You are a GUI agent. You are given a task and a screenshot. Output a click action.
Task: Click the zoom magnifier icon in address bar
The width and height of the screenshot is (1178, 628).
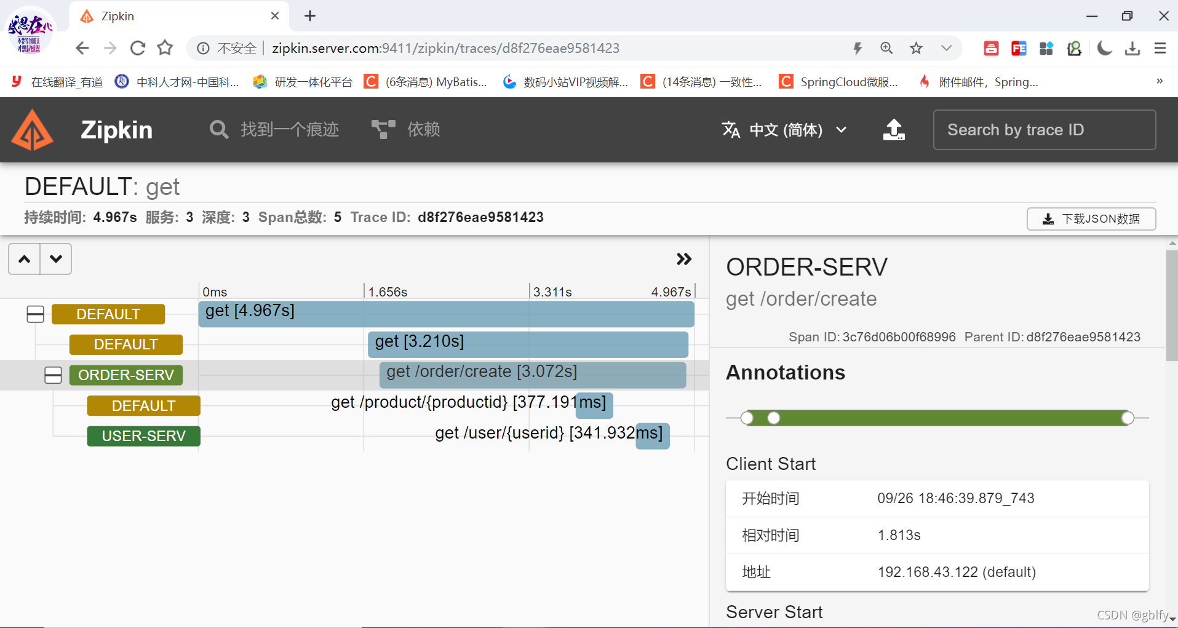point(886,48)
